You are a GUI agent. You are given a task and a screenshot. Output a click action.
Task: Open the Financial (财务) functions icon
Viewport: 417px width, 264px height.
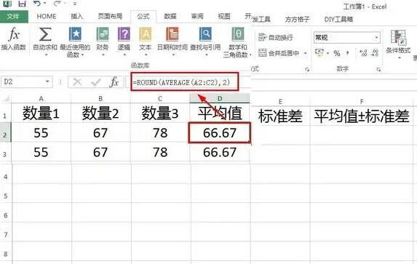103,34
